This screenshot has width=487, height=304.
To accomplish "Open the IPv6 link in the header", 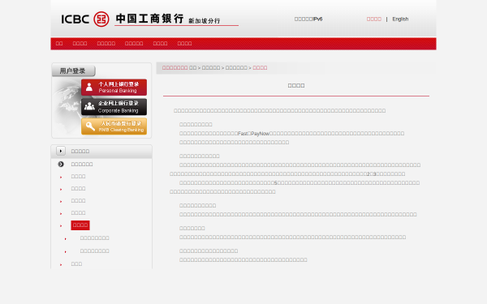I will 308,19.
